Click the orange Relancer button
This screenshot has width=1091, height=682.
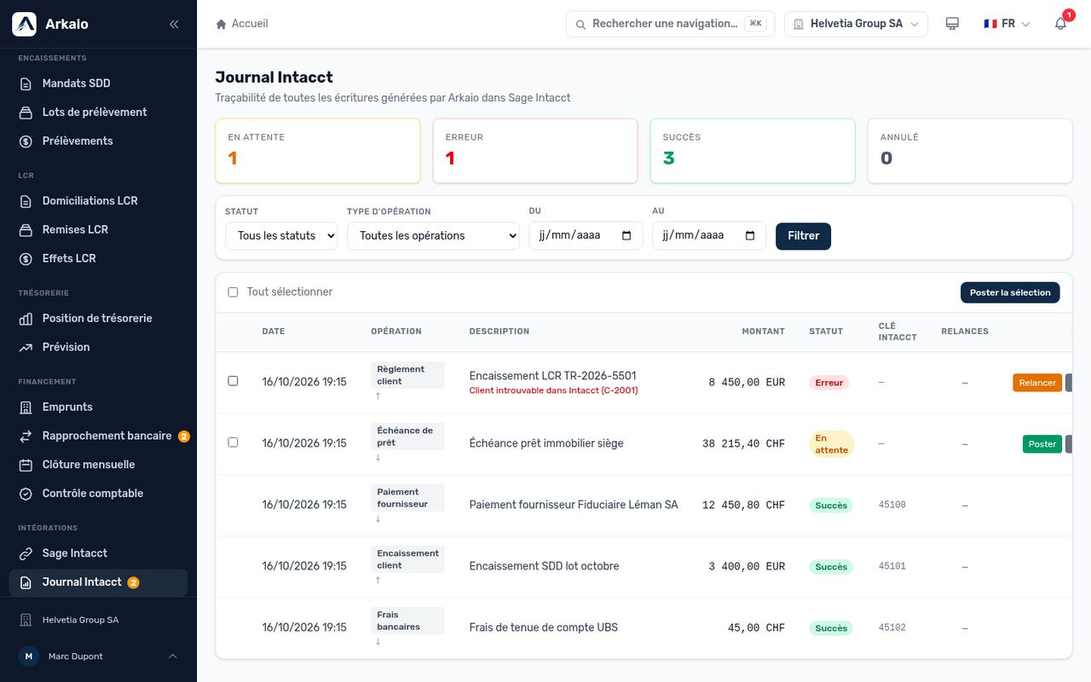[1037, 383]
